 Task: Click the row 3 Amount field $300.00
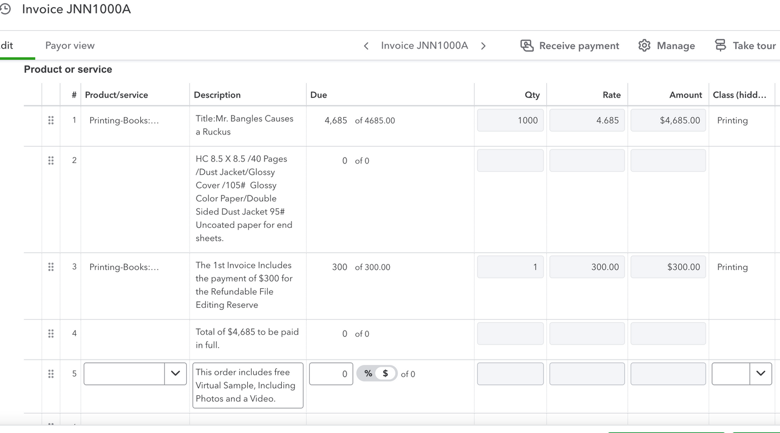pos(668,267)
